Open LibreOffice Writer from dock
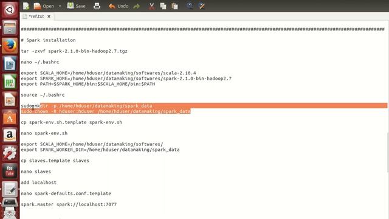 pyautogui.click(x=10, y=63)
